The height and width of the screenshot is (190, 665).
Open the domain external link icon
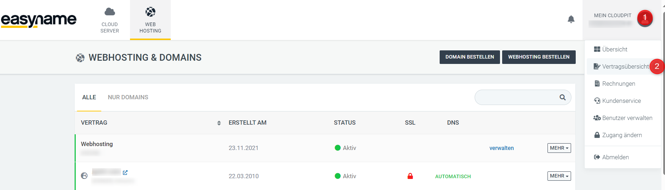click(125, 172)
